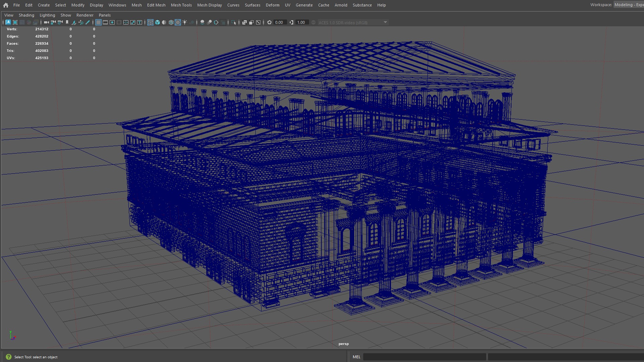Viewport: 644px width, 362px height.
Task: Click the Verts count 214312
Action: 42,29
